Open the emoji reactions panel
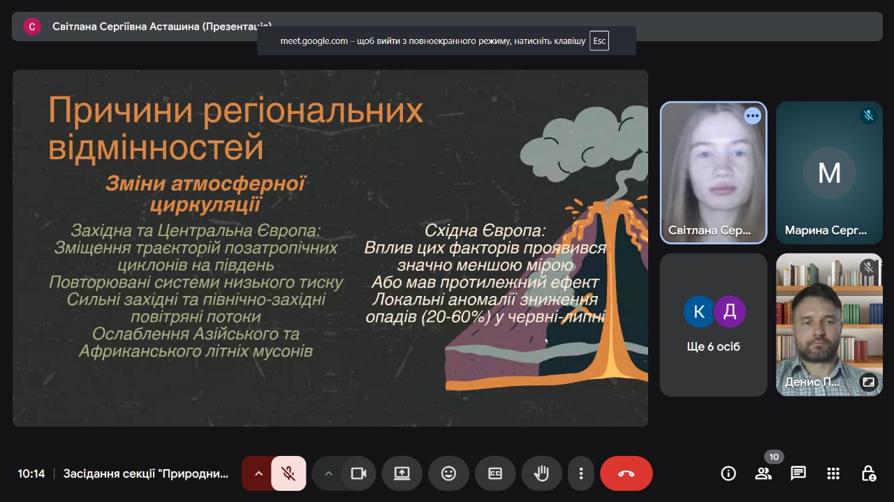Screen dimensions: 894x502 [448, 473]
